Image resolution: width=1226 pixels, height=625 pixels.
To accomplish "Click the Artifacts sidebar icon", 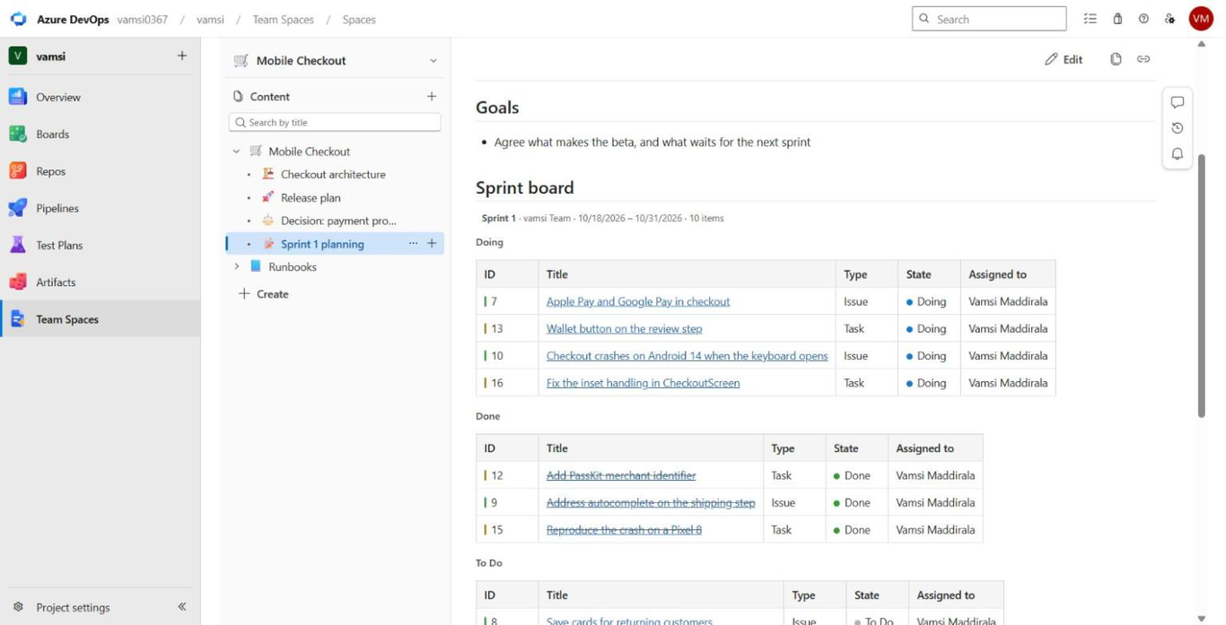I will point(18,282).
